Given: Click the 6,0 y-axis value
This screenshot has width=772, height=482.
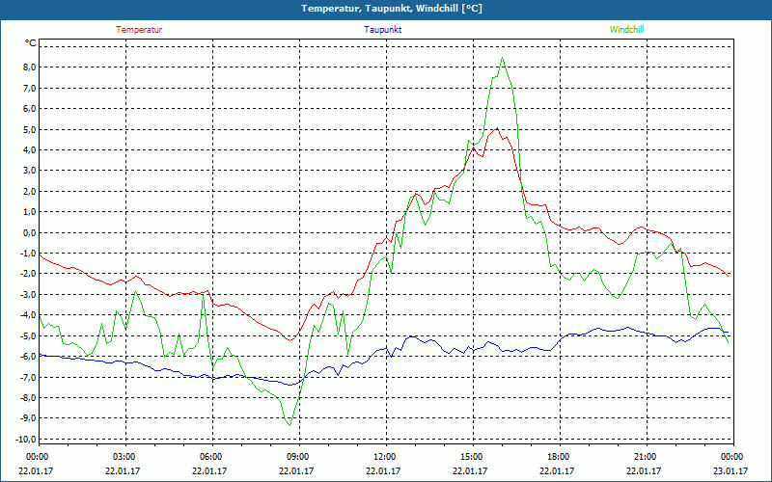Looking at the screenshot, I should point(29,109).
